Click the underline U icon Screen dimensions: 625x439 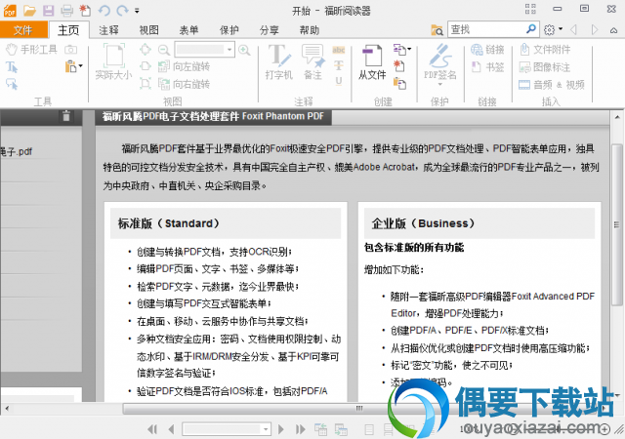point(339,81)
